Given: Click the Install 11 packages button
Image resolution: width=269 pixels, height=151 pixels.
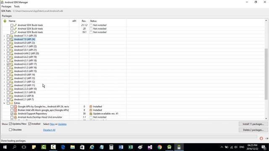Looking at the screenshot, I should tap(253, 124).
